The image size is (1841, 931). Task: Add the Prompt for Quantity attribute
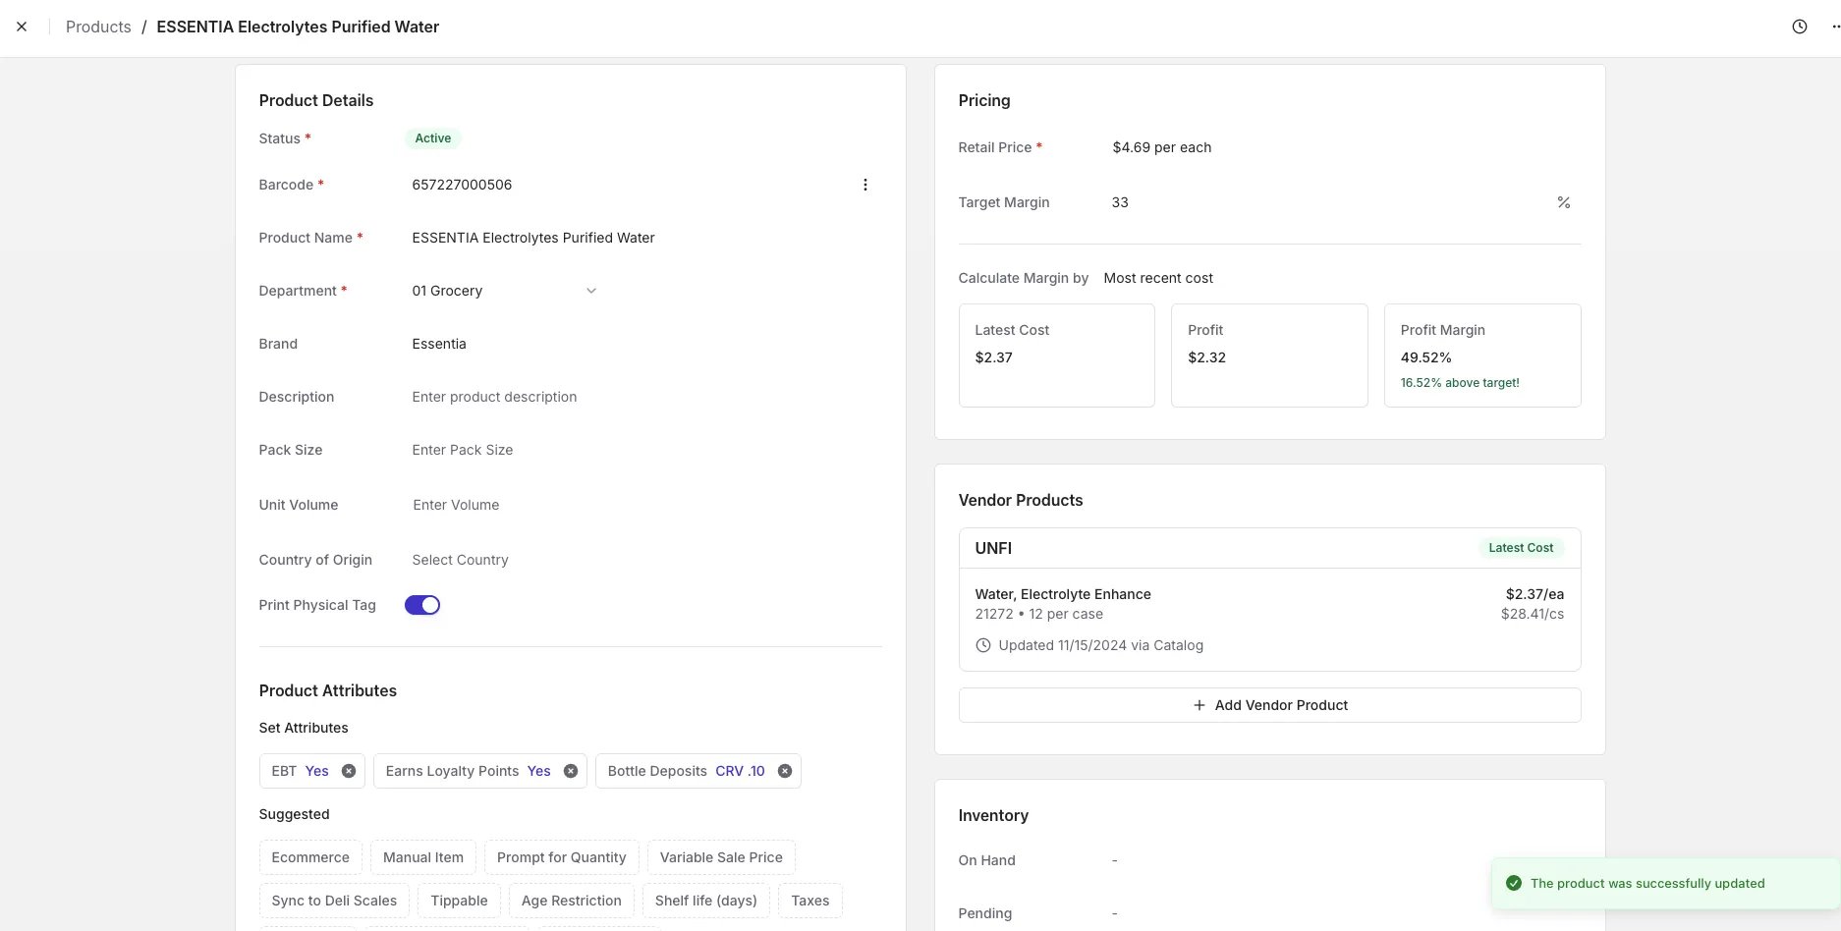(561, 857)
